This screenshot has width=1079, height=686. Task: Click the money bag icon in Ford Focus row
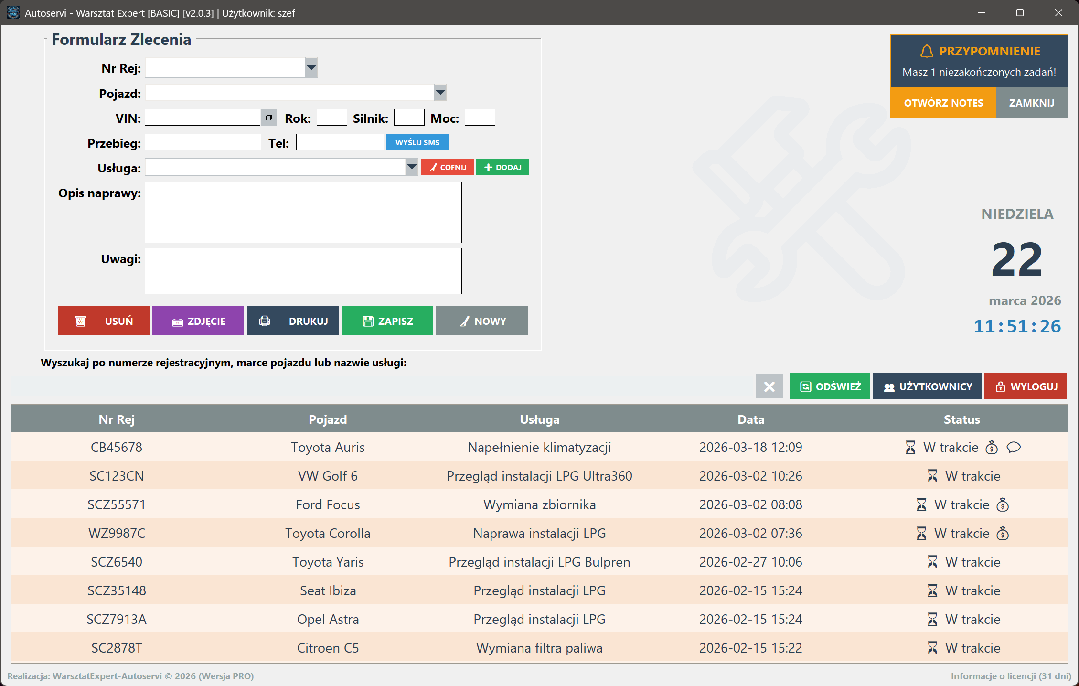click(x=1003, y=504)
